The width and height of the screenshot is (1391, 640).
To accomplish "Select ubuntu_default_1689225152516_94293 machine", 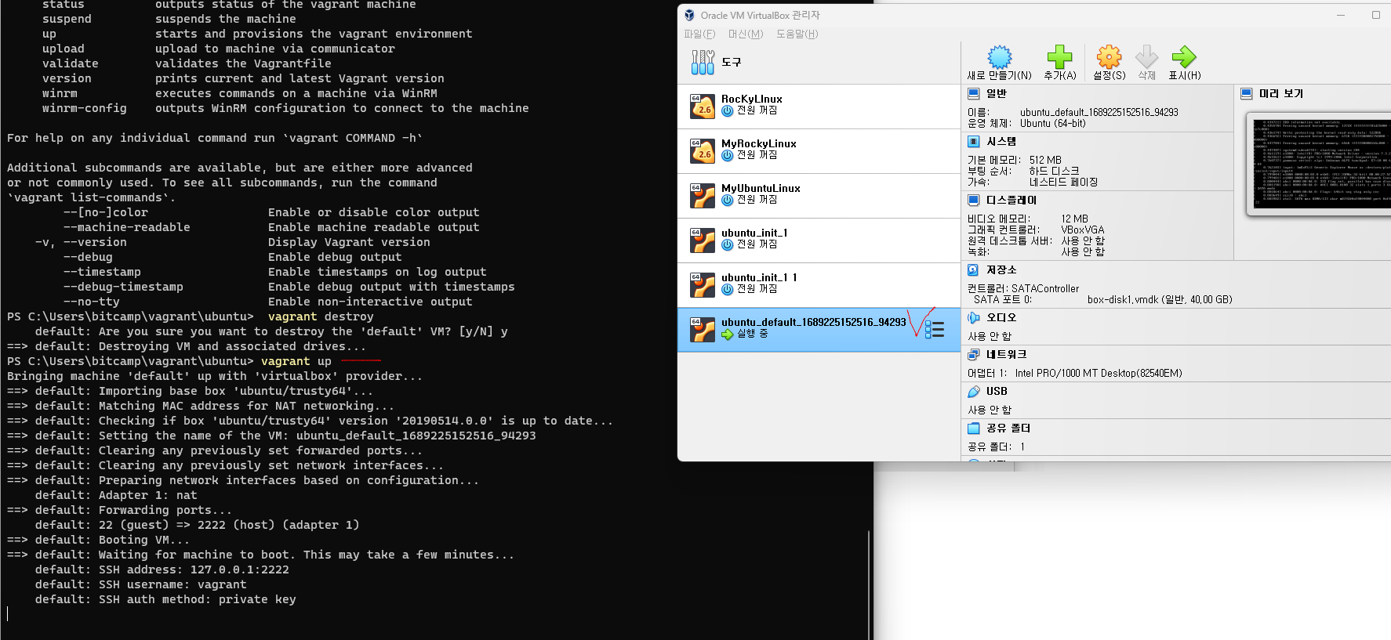I will click(819, 330).
